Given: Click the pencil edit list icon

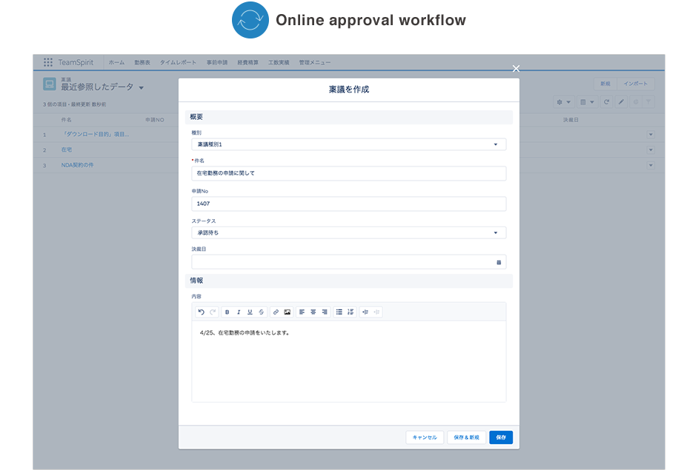Looking at the screenshot, I should tap(621, 102).
